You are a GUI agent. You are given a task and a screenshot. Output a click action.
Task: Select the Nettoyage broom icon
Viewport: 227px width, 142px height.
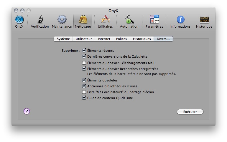pyautogui.click(x=83, y=19)
